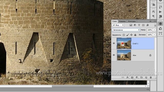Screen dimensions: 164x92
Task: Open the Заливка fill slider arrow
Action: pos(154,35)
